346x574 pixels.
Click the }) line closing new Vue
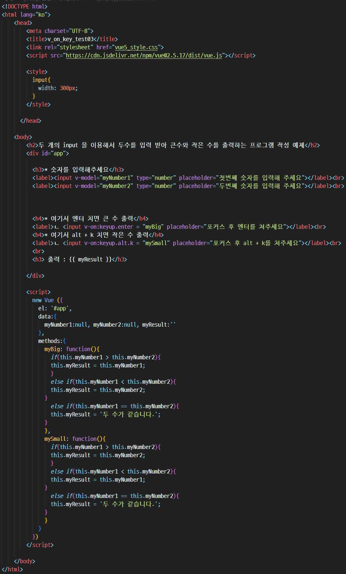click(x=35, y=537)
